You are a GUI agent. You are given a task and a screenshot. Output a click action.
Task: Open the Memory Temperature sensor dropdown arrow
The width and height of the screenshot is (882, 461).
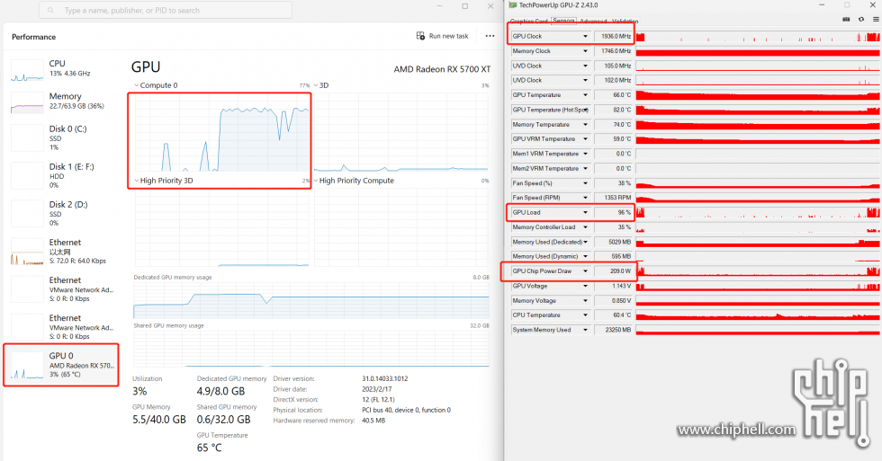[x=585, y=125]
